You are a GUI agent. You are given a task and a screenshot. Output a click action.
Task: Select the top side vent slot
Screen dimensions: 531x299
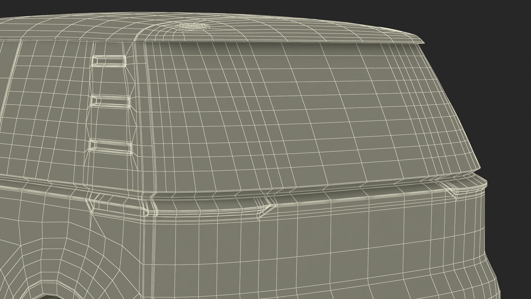click(109, 61)
